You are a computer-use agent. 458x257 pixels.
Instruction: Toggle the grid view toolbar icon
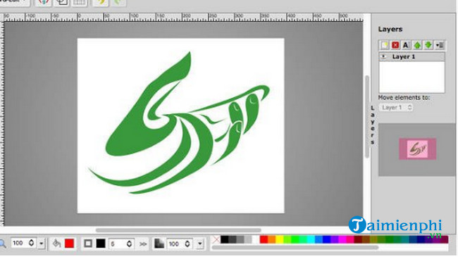[80, 3]
